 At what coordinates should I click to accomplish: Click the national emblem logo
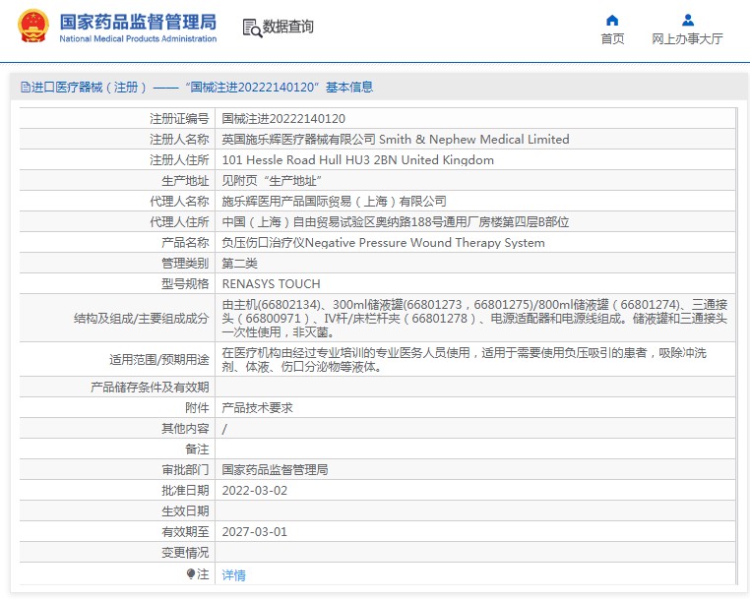[x=33, y=26]
